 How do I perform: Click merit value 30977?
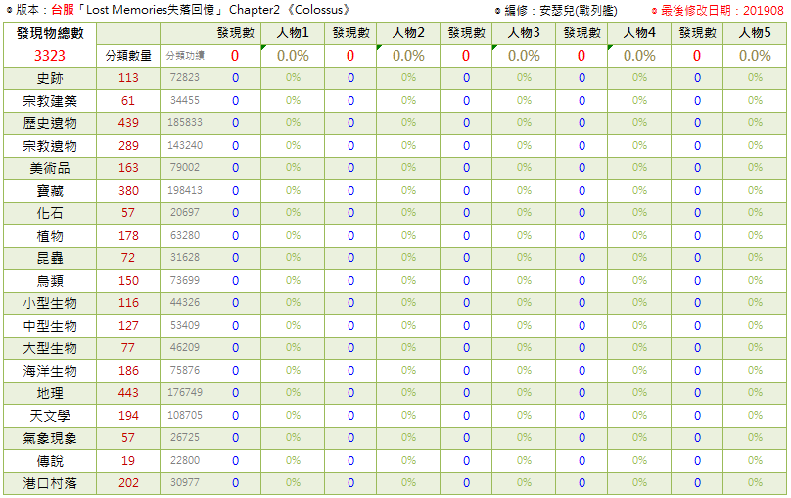(185, 482)
